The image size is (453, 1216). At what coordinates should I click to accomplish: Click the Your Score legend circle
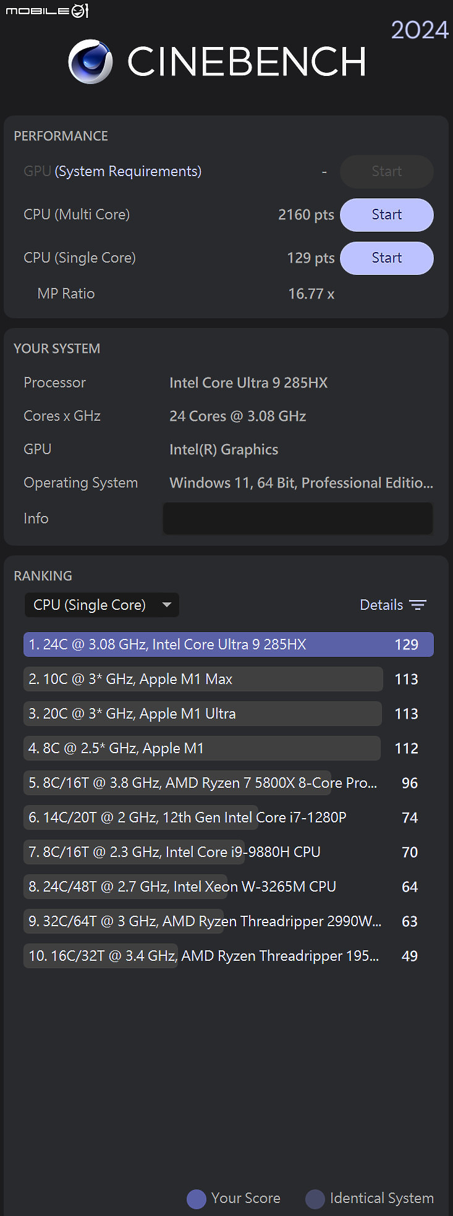click(197, 1199)
